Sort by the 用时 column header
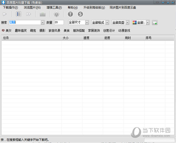 [x=134, y=38]
